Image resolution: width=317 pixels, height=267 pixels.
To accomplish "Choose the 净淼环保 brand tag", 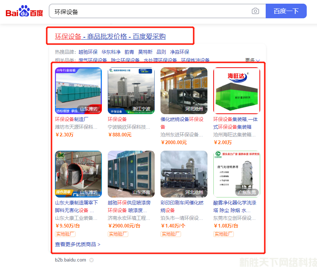I will (x=180, y=52).
